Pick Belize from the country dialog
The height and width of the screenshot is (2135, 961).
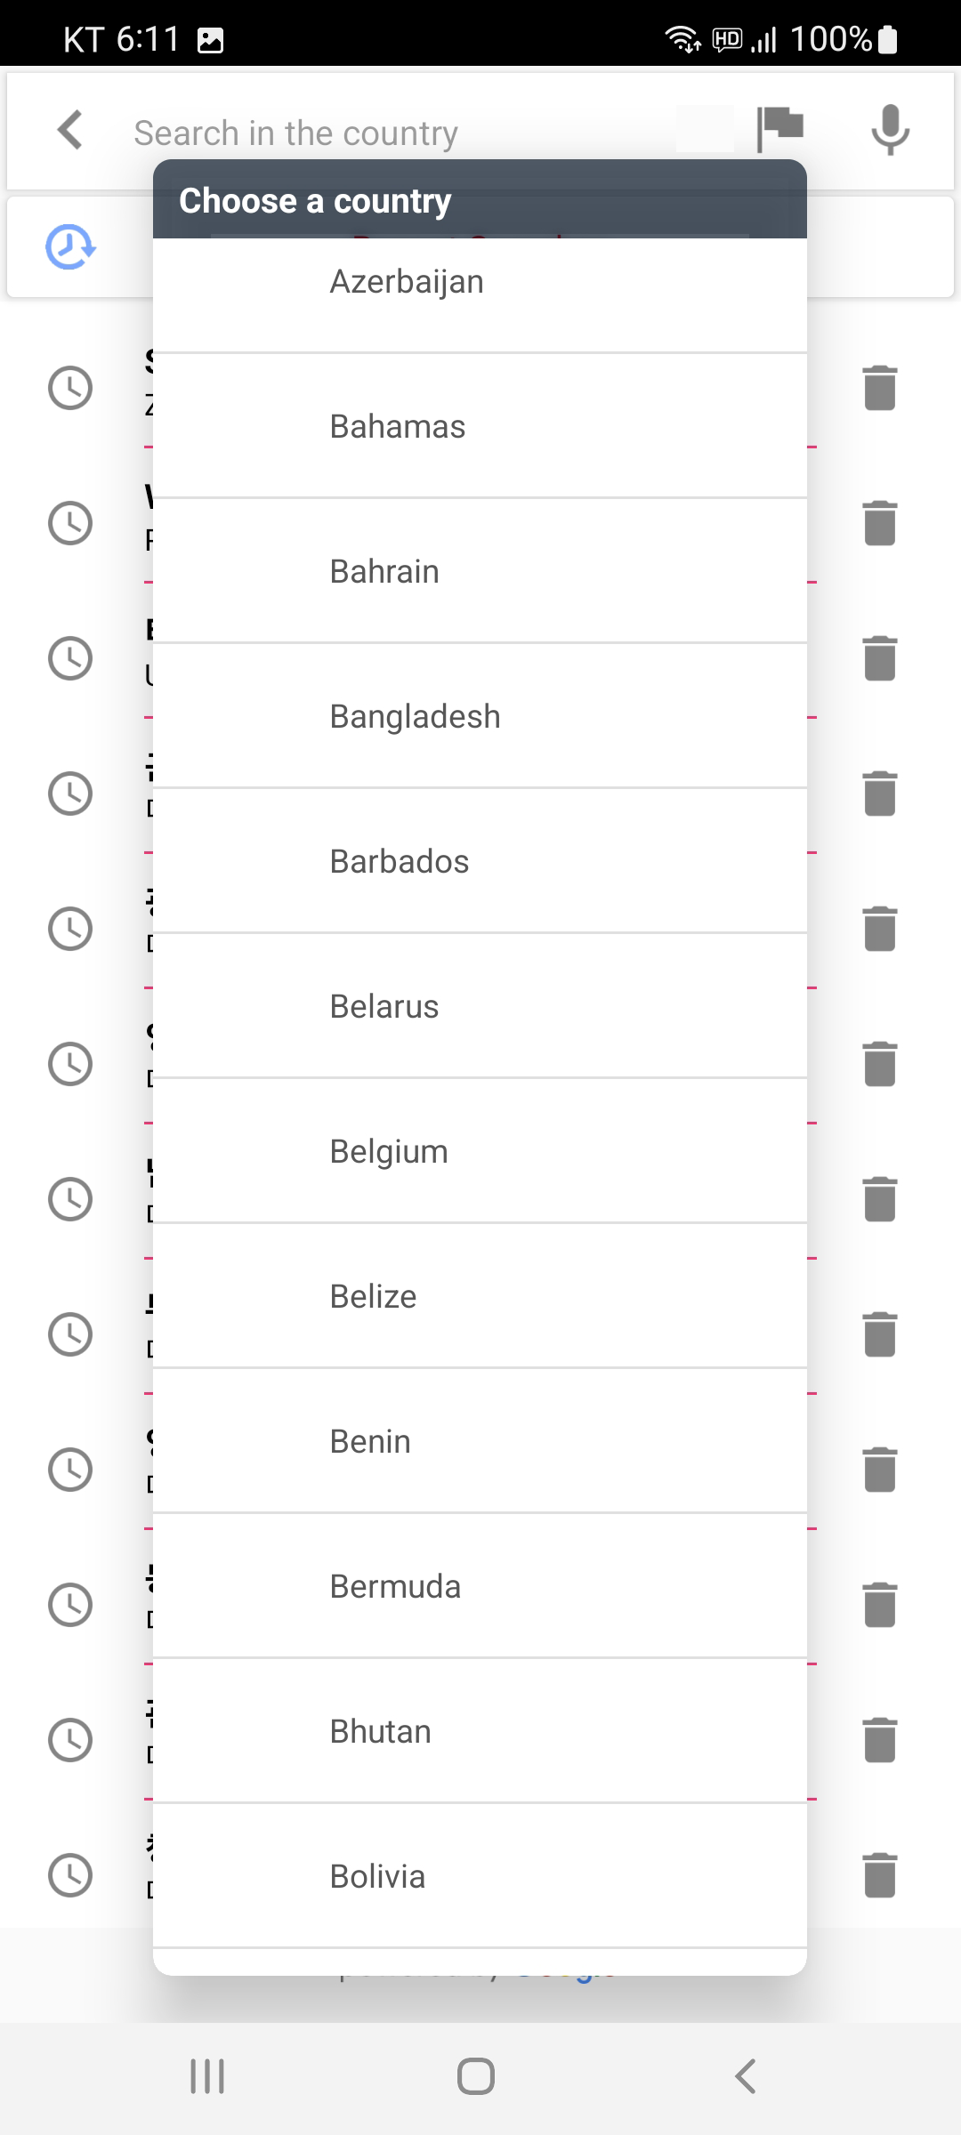(x=480, y=1296)
